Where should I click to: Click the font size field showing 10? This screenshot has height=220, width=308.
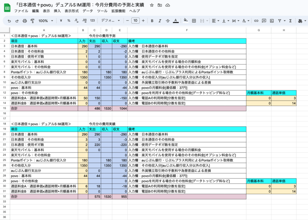coord(136,21)
